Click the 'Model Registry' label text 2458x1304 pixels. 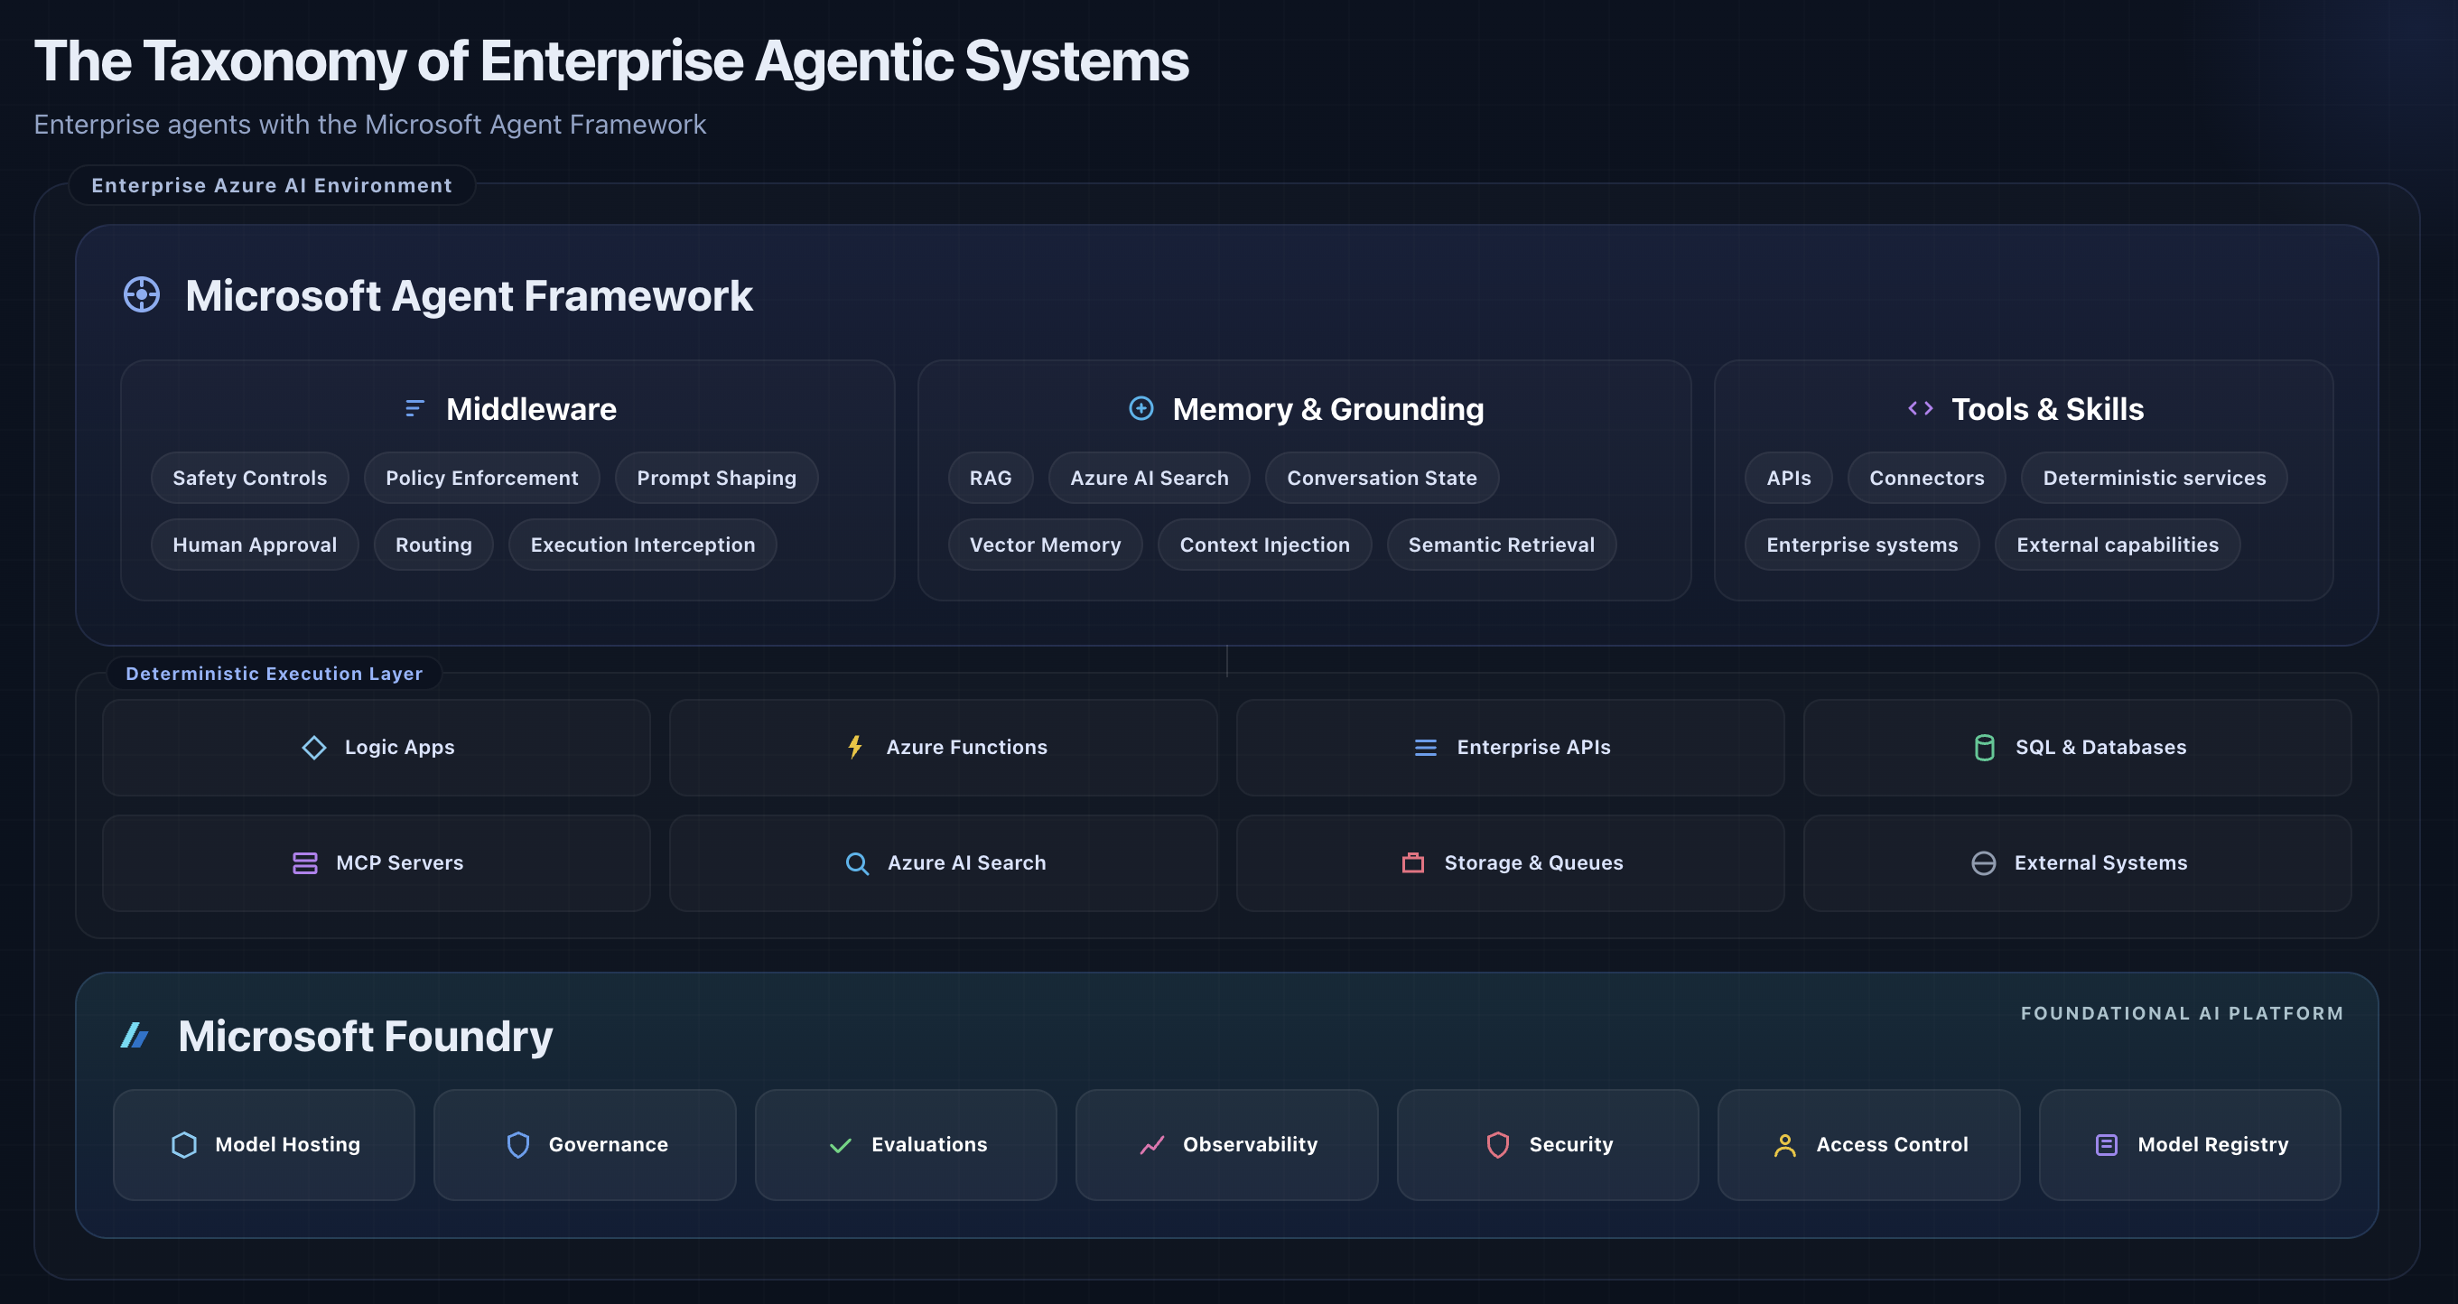coord(2212,1145)
